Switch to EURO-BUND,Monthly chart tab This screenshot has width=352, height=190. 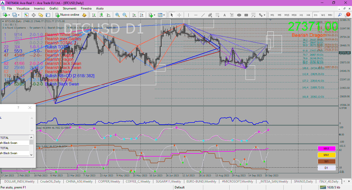pyautogui.click(x=202, y=182)
